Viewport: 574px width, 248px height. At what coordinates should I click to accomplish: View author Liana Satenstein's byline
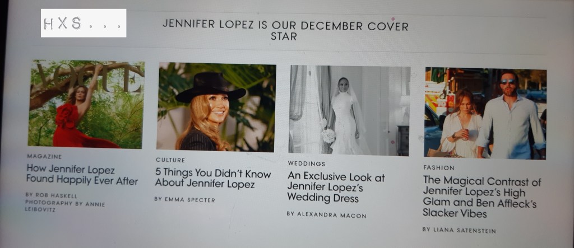459,230
